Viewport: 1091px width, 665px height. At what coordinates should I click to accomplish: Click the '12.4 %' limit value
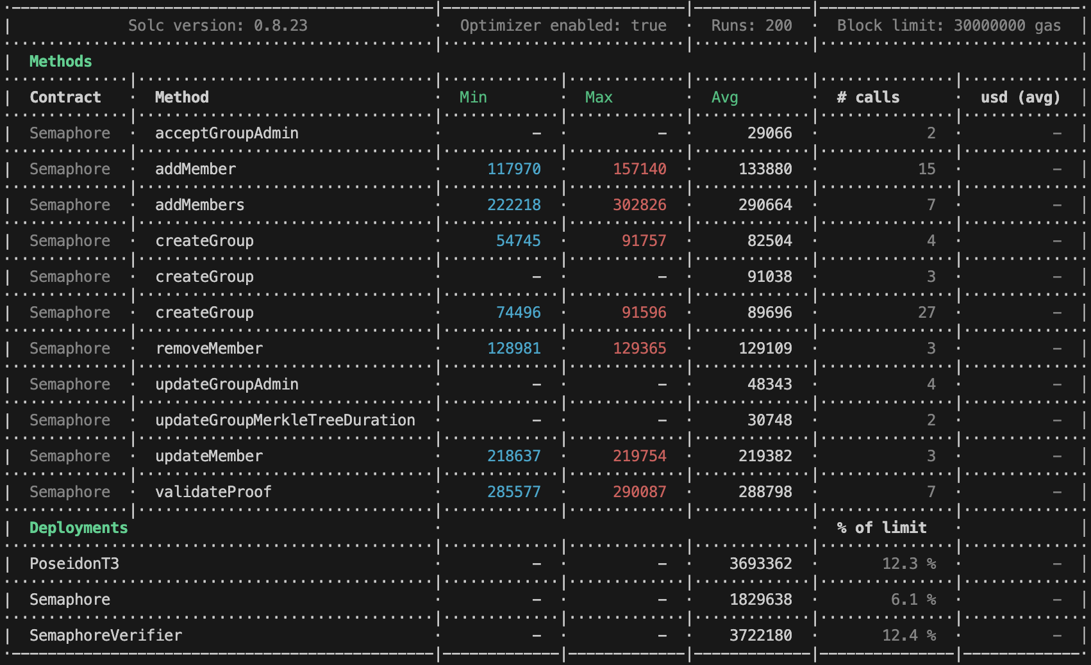(909, 636)
